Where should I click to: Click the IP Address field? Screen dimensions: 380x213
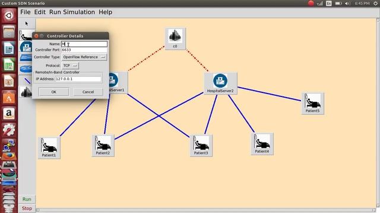point(78,79)
